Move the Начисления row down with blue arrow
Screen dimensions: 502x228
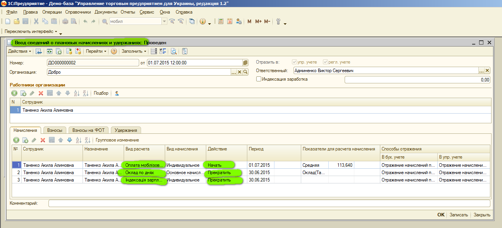click(70, 140)
